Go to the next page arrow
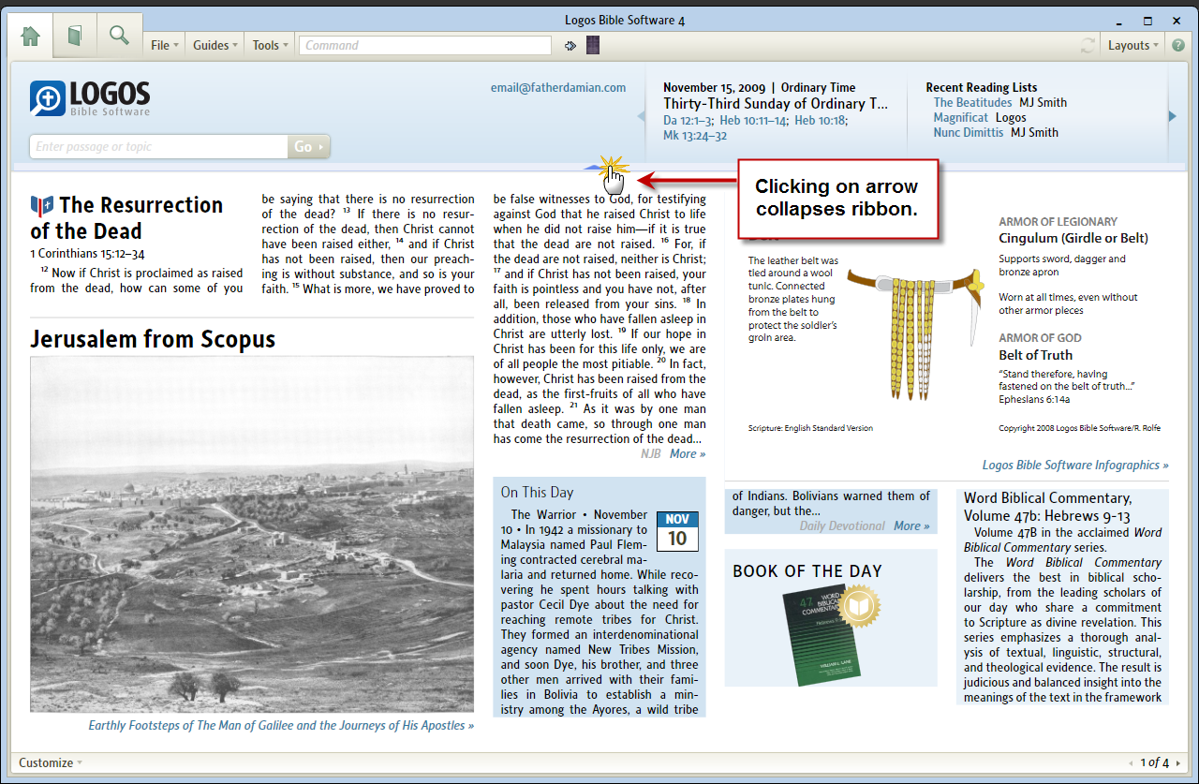 1178,763
